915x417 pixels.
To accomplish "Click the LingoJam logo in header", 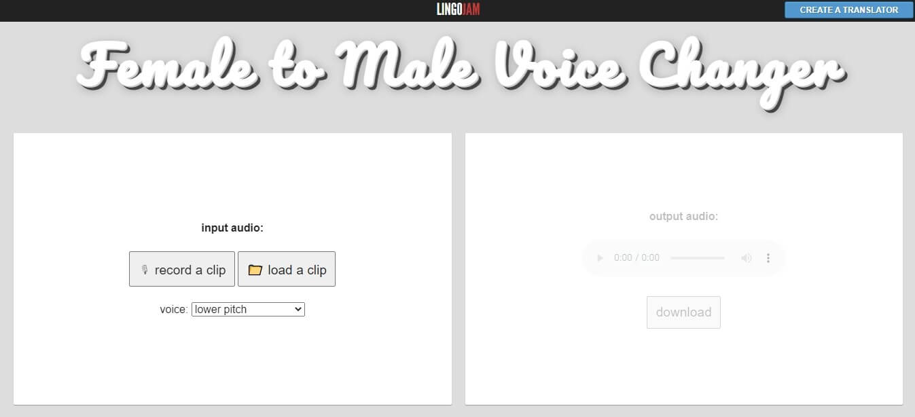I will 458,10.
